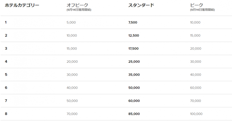Click the ピーク column header
232x121 pixels.
(197, 5)
